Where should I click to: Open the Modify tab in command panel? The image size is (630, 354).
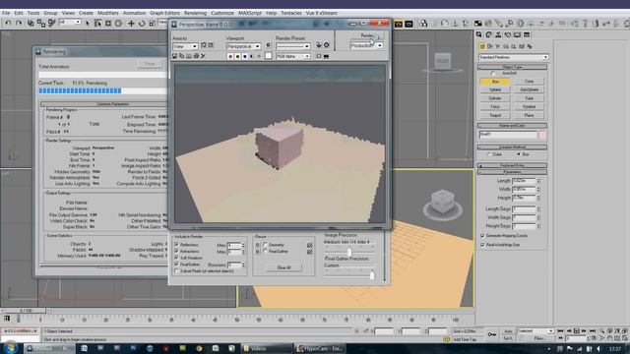[489, 35]
